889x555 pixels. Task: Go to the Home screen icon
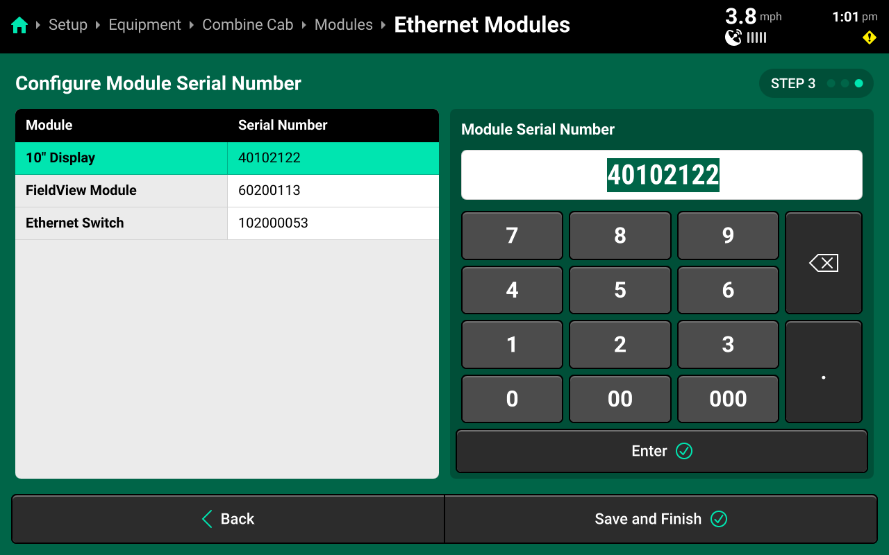click(x=19, y=26)
